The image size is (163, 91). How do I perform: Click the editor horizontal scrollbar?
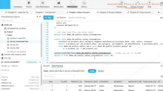[105, 63]
